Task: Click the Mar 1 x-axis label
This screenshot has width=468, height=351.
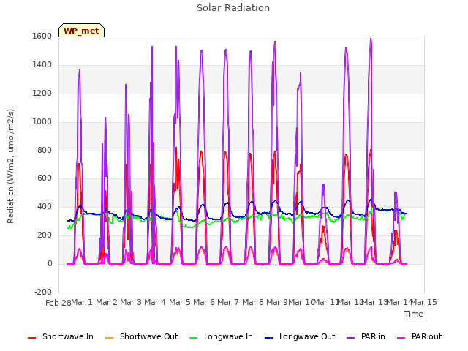Action: click(x=82, y=302)
